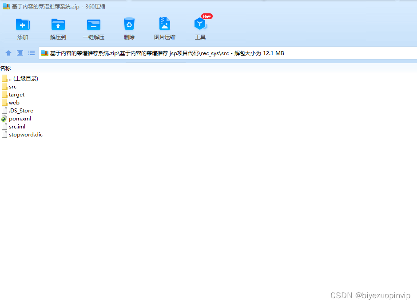Switch to the list view icon
Viewport: 417px width, 304px height.
coord(32,53)
